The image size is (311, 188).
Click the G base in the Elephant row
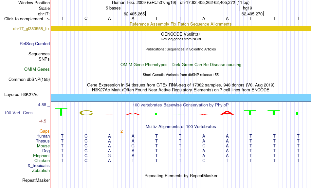[x=109, y=156]
